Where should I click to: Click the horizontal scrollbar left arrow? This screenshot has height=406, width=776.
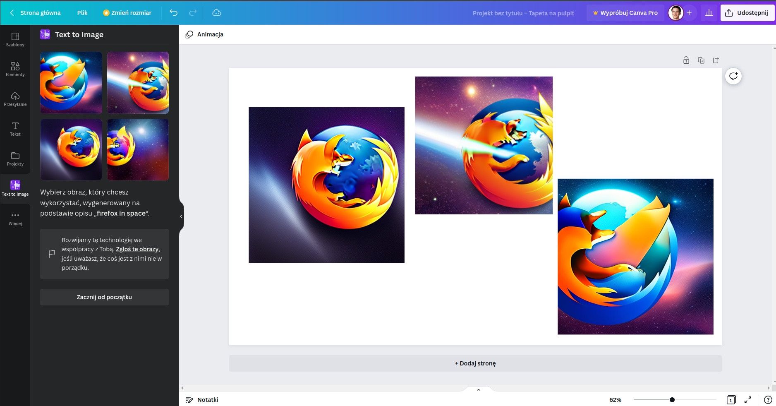tap(182, 388)
